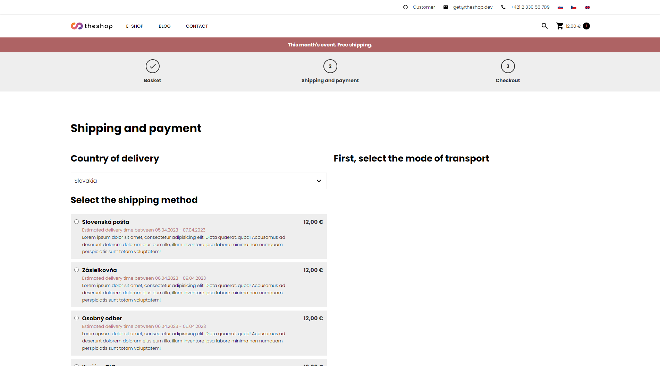Viewport: 660px width, 366px height.
Task: Click the theshop logo
Action: tap(92, 26)
